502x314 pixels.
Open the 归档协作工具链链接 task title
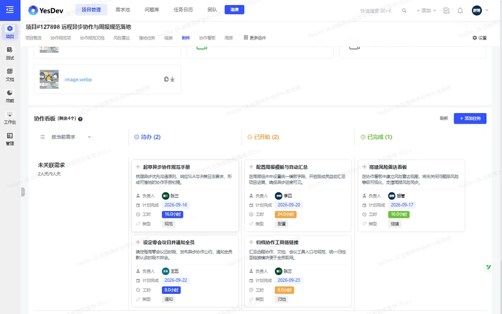[x=277, y=242]
